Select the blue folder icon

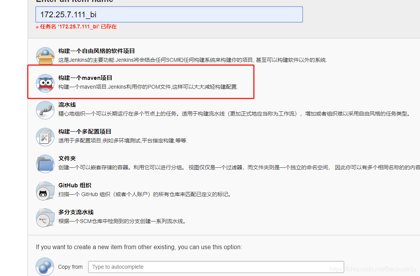tap(45, 164)
